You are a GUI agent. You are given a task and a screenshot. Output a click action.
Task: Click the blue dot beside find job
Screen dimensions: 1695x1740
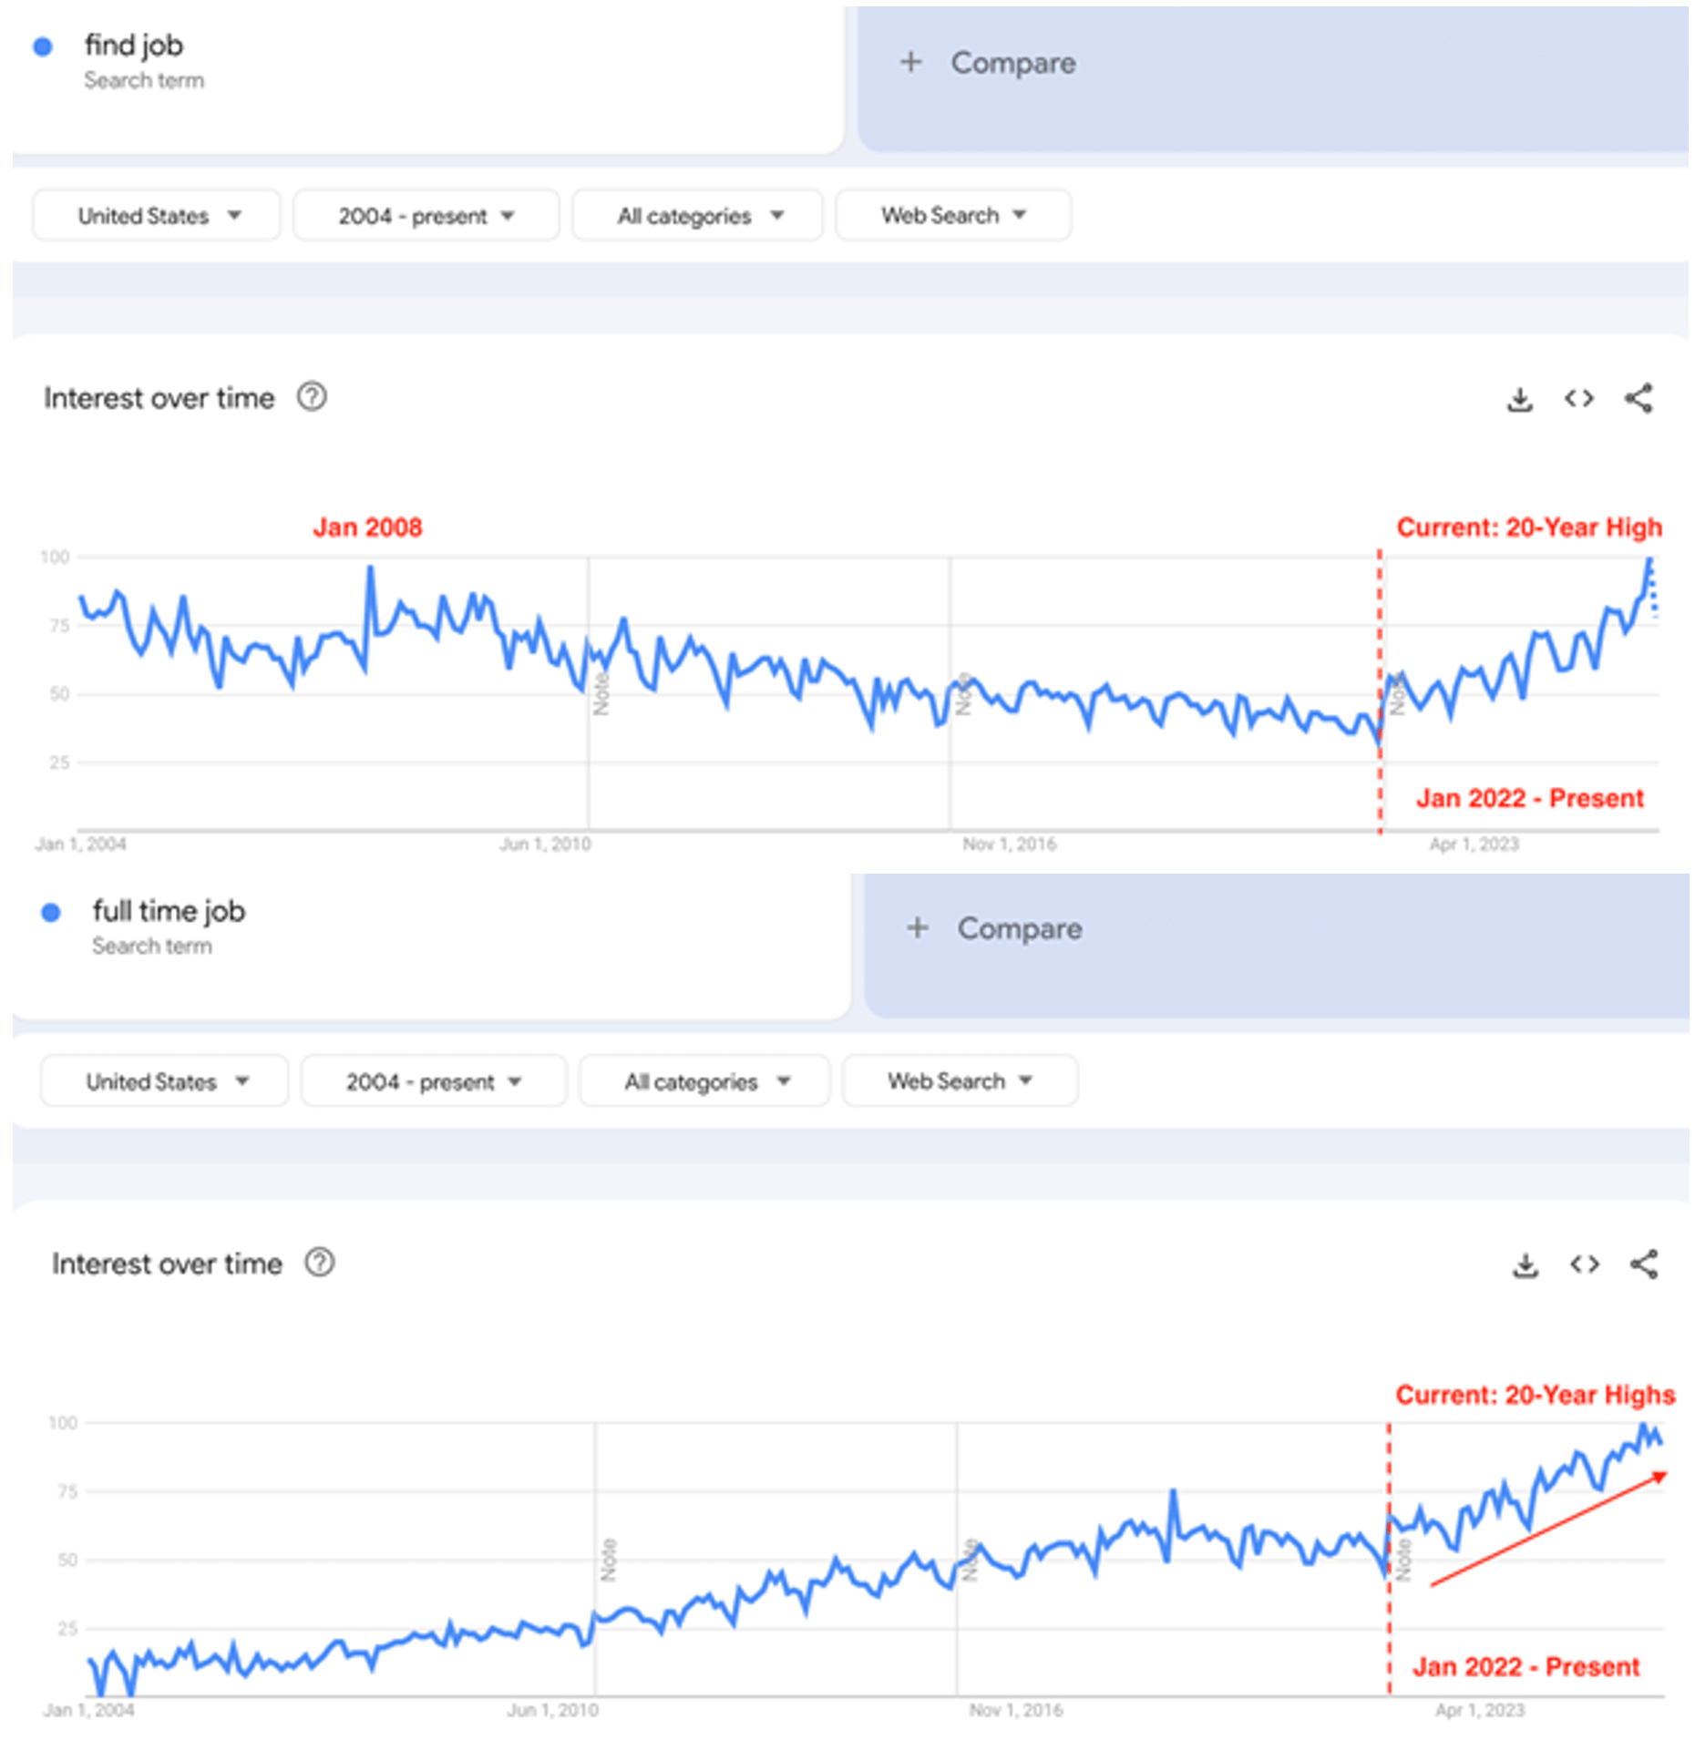43,46
